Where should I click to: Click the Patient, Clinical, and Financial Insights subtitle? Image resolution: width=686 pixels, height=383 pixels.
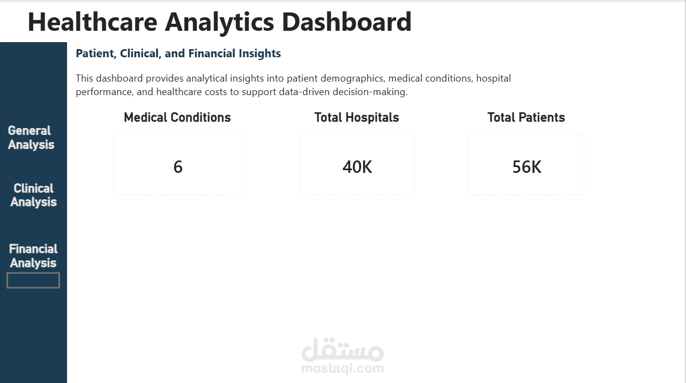(x=178, y=53)
